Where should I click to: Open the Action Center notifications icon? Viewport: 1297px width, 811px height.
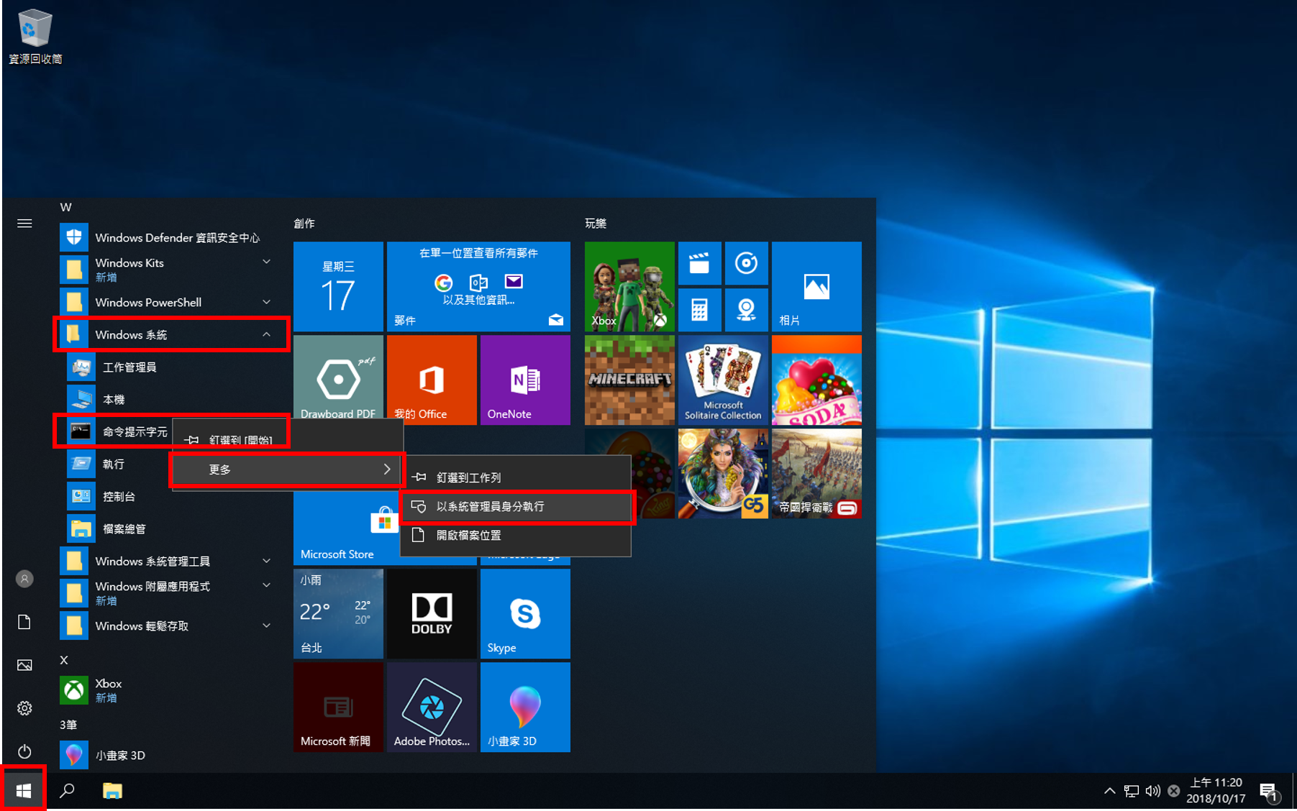point(1269,792)
